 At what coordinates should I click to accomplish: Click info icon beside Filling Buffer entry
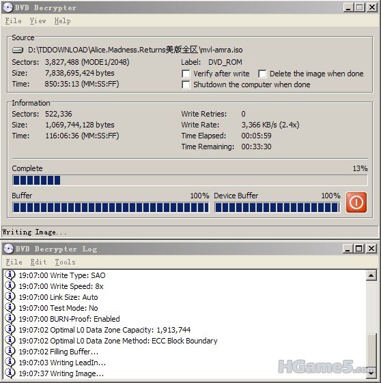[x=10, y=352]
